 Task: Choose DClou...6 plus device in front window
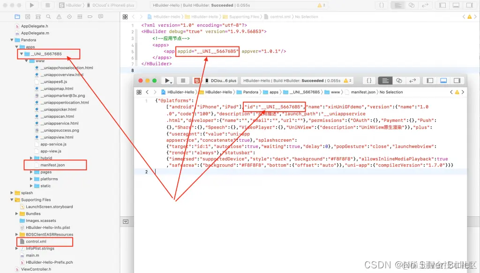click(220, 81)
